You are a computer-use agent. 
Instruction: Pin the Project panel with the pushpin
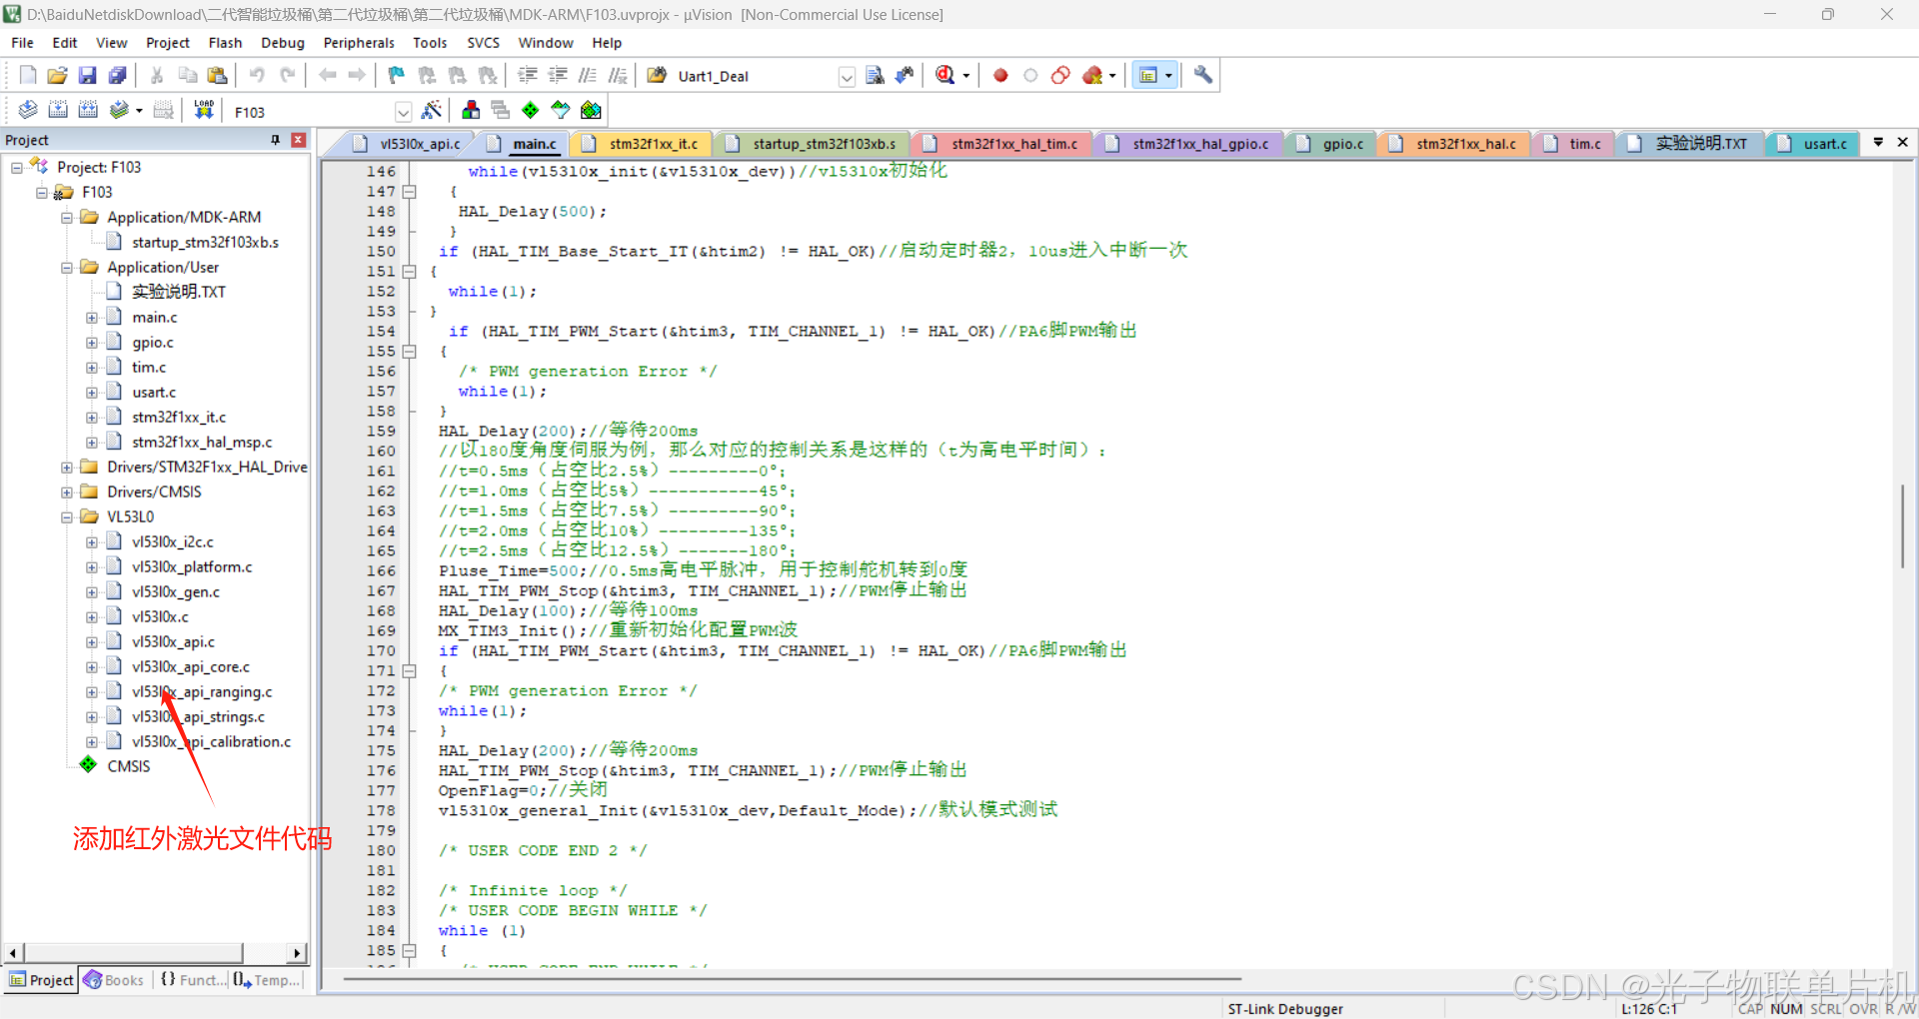pyautogui.click(x=275, y=140)
